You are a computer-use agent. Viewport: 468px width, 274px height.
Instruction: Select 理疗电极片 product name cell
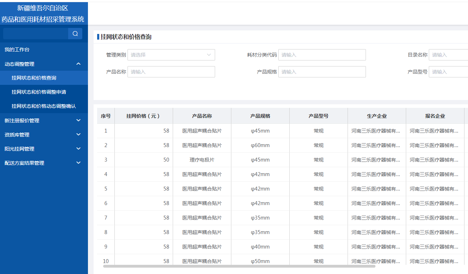tap(202, 160)
